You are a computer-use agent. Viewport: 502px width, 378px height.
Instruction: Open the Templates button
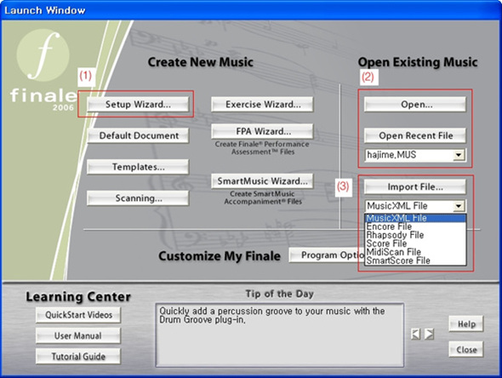click(138, 167)
